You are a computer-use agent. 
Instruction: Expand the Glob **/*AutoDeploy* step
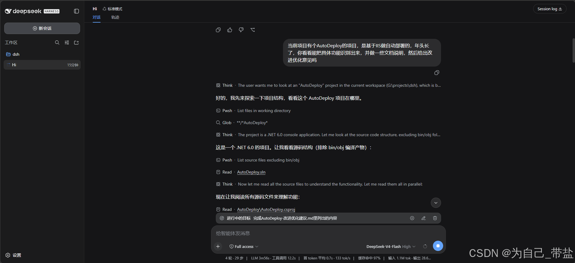click(x=242, y=123)
